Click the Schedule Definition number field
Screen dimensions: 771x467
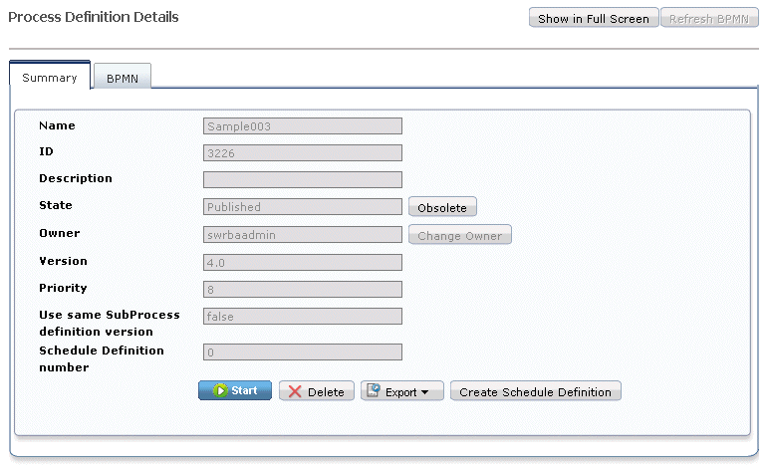coord(303,351)
